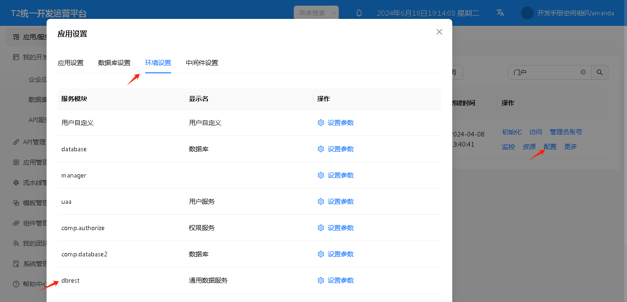The width and height of the screenshot is (627, 302).
Task: Click gear icon in uaa row
Action: click(321, 201)
